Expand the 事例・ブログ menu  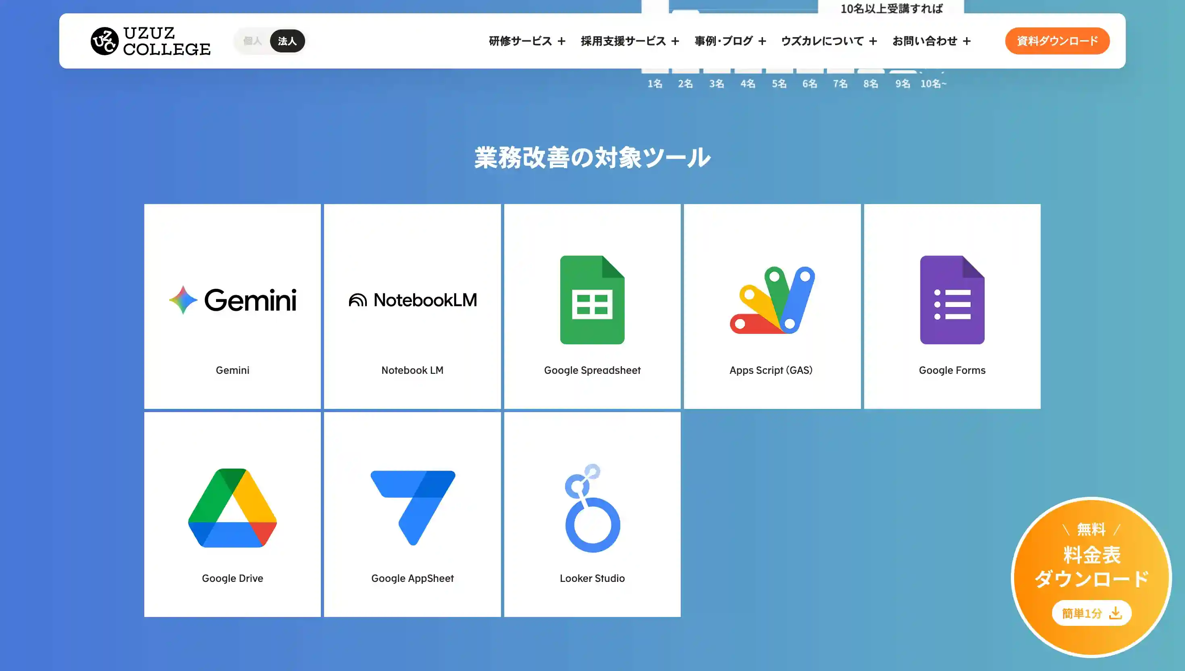click(730, 41)
